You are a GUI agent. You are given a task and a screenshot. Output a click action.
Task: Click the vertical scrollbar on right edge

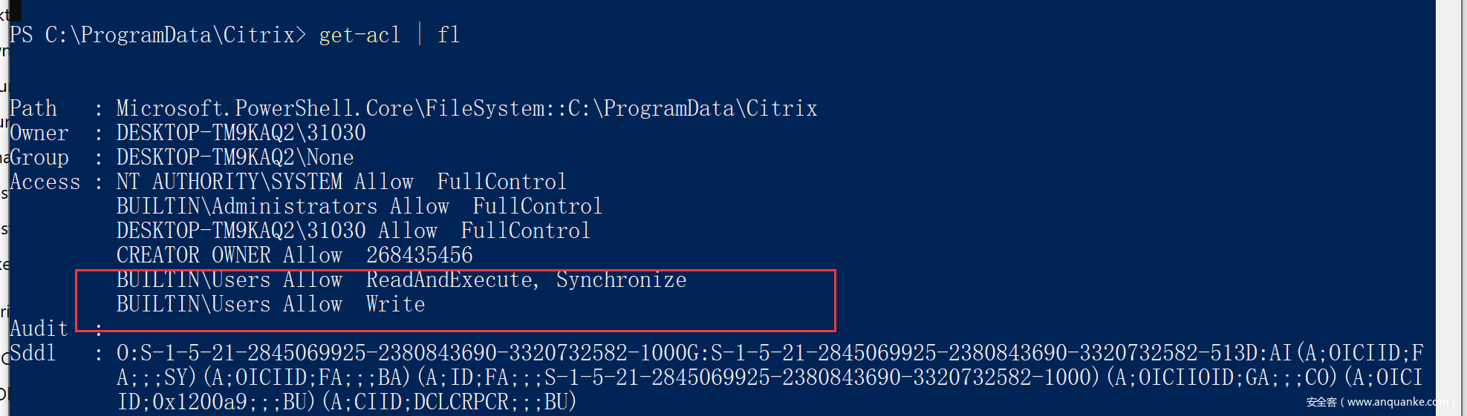[x=1451, y=208]
